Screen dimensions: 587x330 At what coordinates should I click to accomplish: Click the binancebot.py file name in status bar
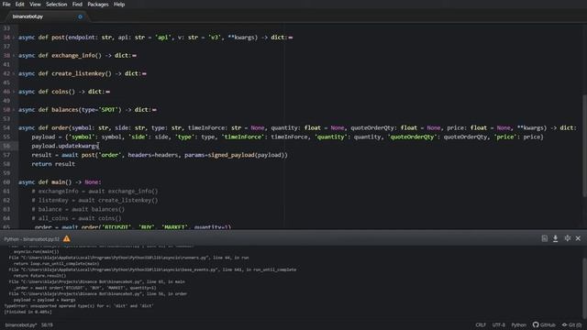pos(21,325)
